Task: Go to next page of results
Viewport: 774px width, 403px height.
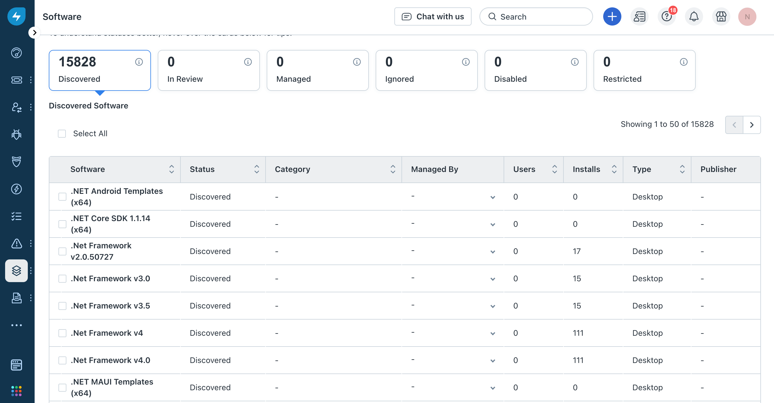Action: point(752,125)
